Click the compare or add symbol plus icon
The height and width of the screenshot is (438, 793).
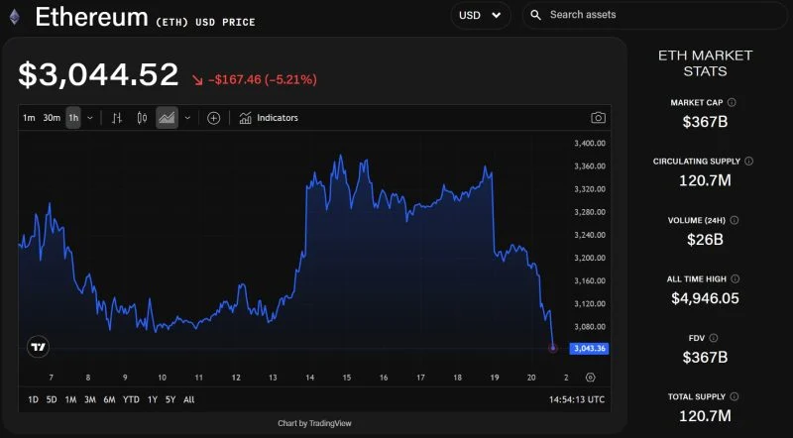click(x=213, y=118)
